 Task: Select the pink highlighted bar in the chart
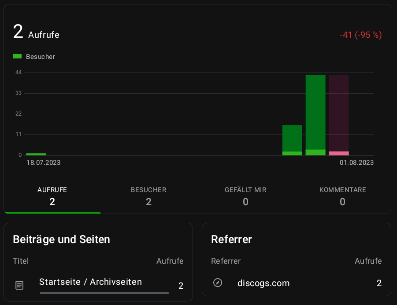coord(338,114)
